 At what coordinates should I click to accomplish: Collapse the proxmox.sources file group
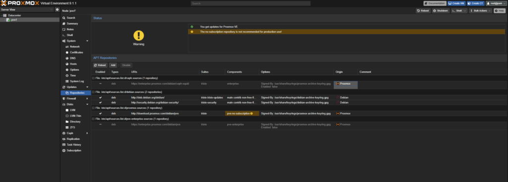click(x=93, y=108)
